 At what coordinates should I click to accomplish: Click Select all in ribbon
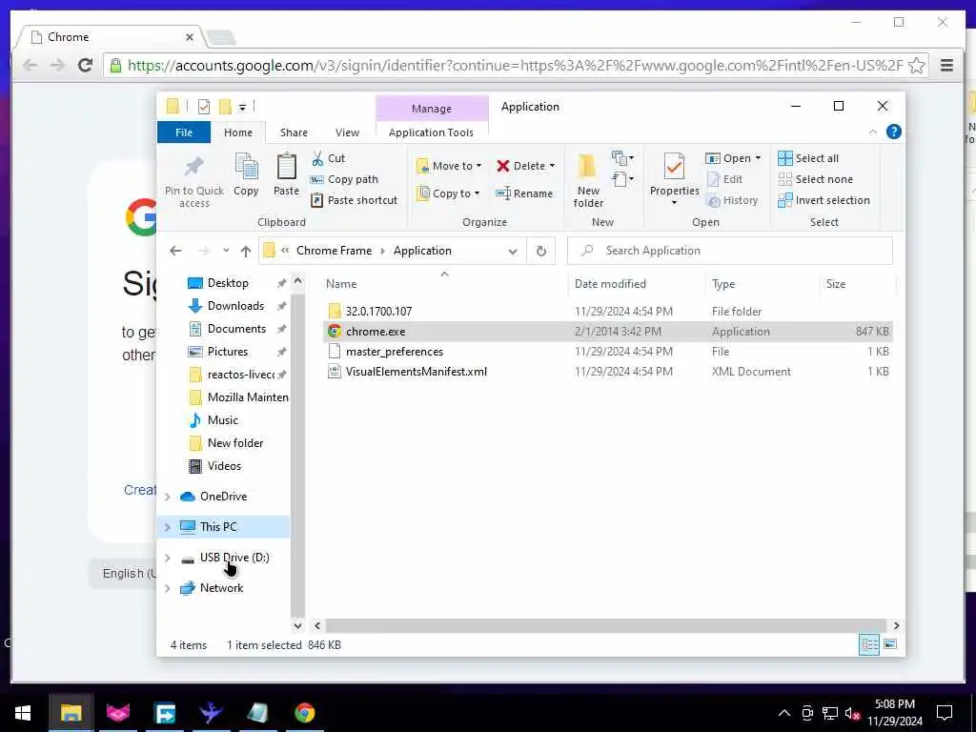808,158
